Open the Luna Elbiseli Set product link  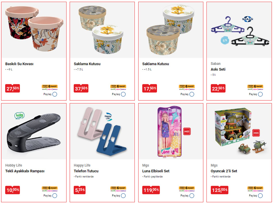[x=156, y=171]
